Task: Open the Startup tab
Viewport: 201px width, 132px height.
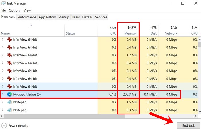Action: tap(63, 17)
